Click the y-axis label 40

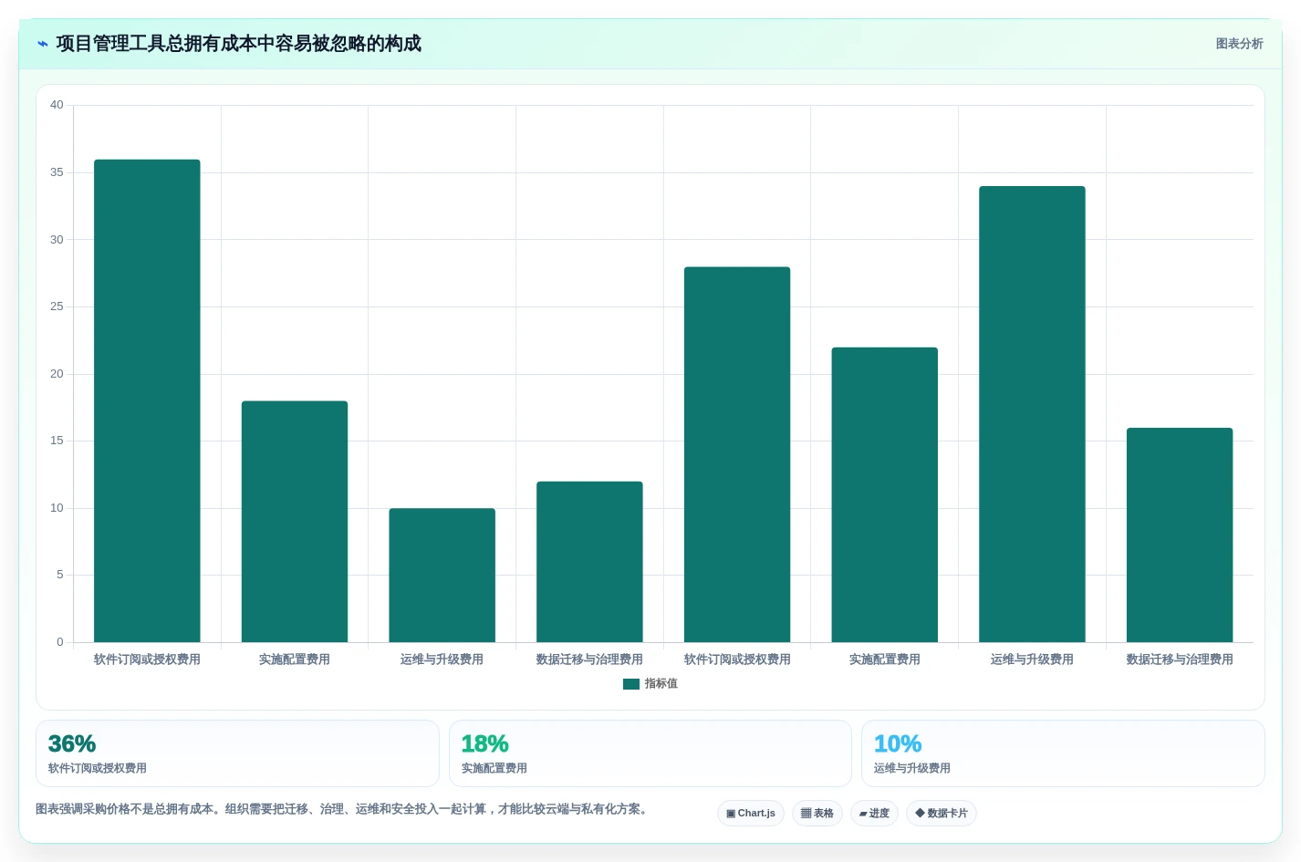click(57, 105)
